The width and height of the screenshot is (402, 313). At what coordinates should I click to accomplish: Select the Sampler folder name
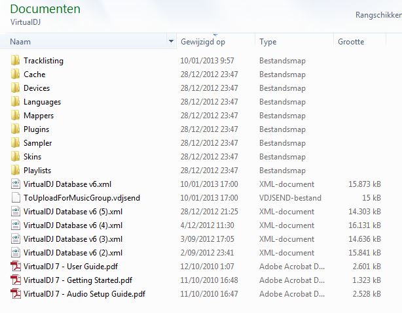point(37,143)
